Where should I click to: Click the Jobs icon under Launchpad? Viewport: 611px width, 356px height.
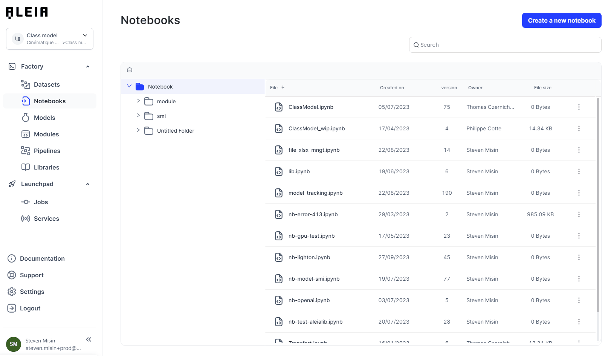tap(25, 202)
